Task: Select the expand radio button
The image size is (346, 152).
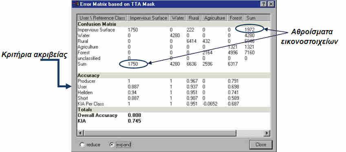Action: point(112,145)
